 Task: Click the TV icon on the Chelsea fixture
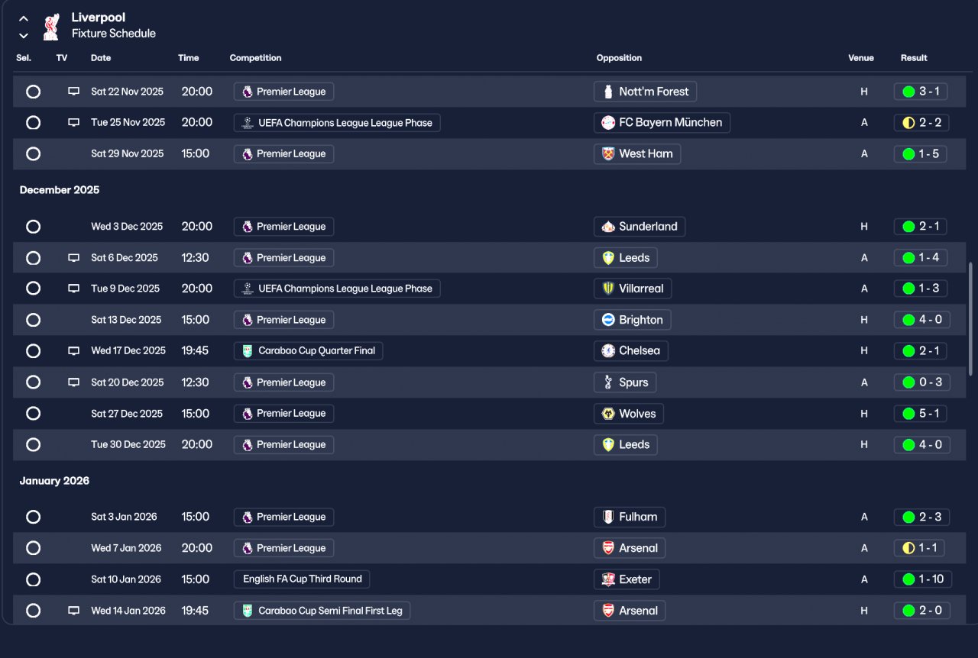(73, 351)
